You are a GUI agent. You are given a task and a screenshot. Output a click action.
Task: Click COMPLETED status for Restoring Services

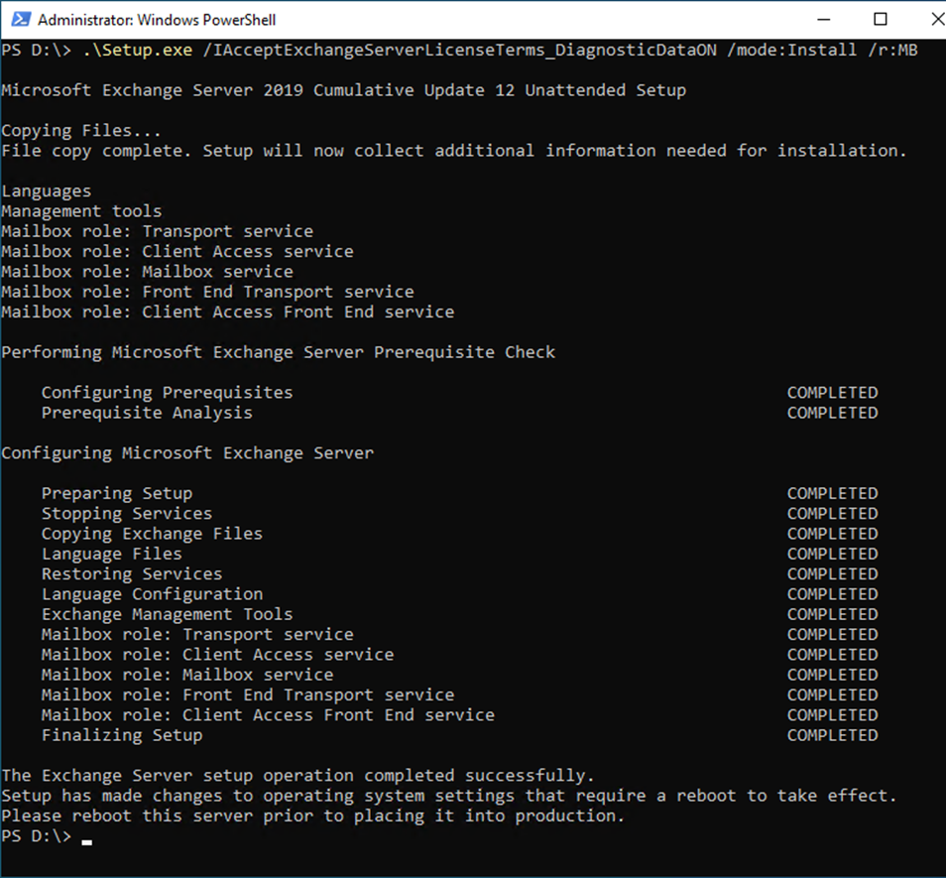(x=833, y=573)
